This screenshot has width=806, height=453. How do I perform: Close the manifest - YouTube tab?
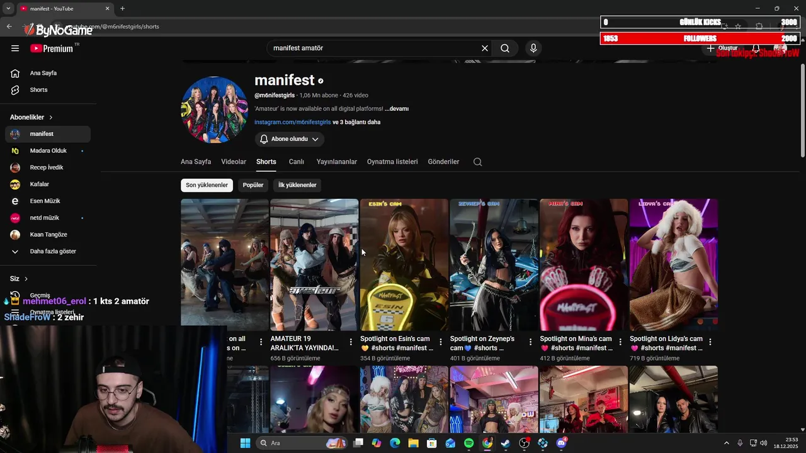tap(107, 9)
